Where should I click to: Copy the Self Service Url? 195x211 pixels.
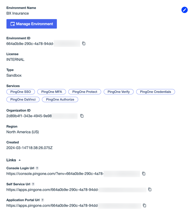(x=150, y=190)
